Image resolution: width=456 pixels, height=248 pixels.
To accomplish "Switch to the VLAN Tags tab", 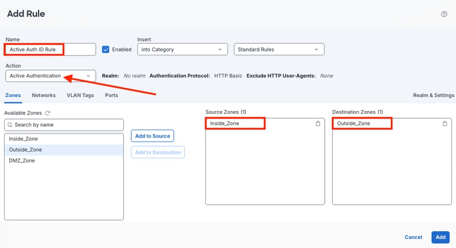I will coord(80,95).
